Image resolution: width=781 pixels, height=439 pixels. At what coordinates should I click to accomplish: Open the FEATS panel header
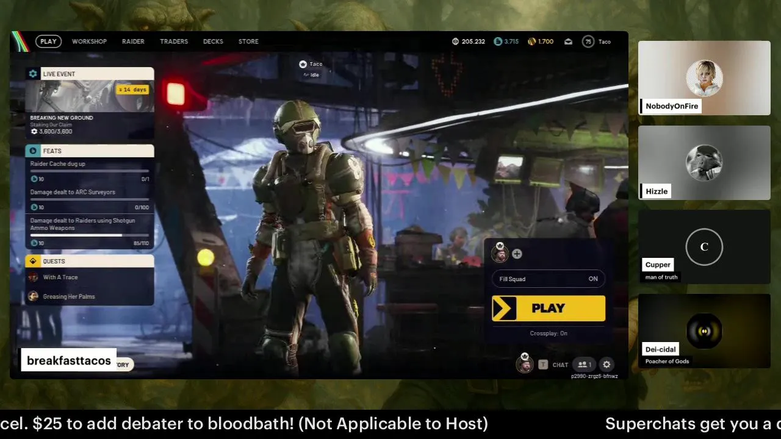pos(90,151)
